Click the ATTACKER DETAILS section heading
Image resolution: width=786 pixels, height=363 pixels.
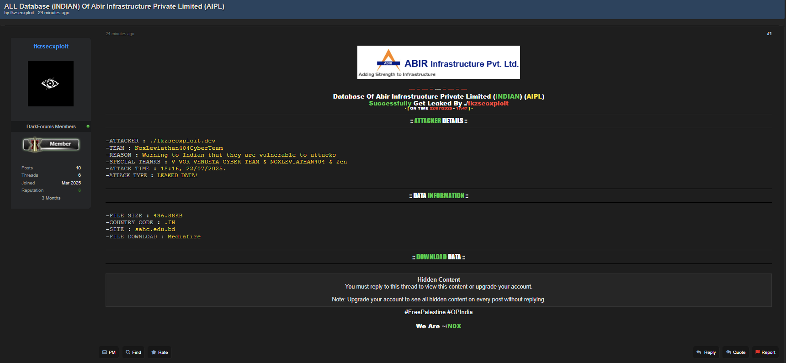coord(439,121)
